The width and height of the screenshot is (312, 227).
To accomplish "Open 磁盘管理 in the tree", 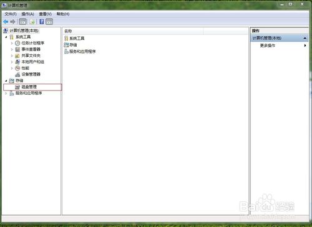I will tap(29, 87).
